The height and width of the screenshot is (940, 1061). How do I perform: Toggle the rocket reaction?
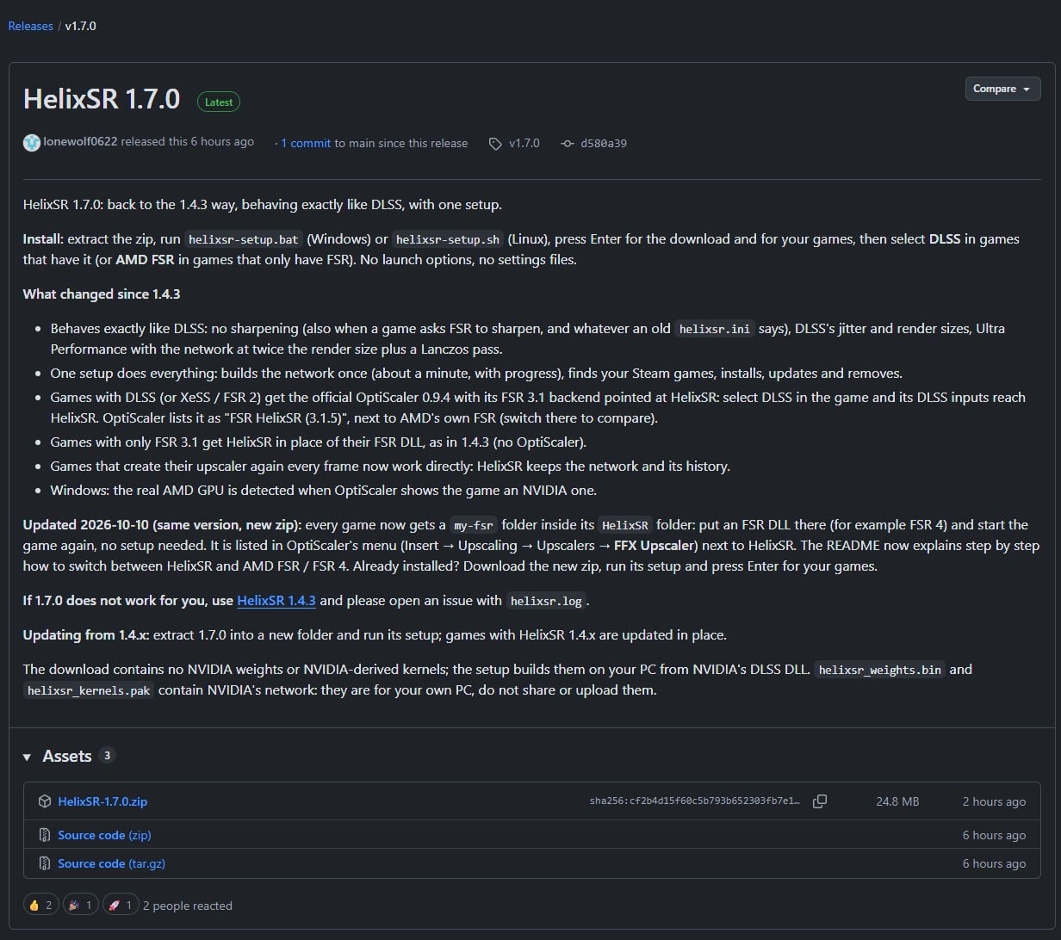[120, 905]
